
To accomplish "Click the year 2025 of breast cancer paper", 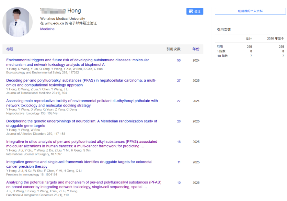I will [196, 183].
